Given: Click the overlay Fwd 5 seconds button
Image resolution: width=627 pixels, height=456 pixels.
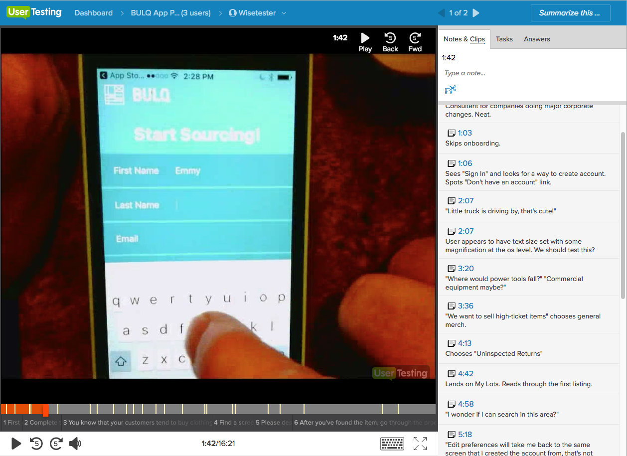Looking at the screenshot, I should pyautogui.click(x=415, y=42).
